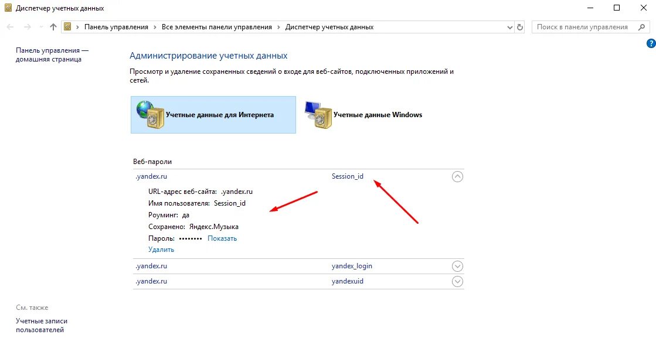Click Удалить to remove the credential
The image size is (656, 338).
(161, 250)
